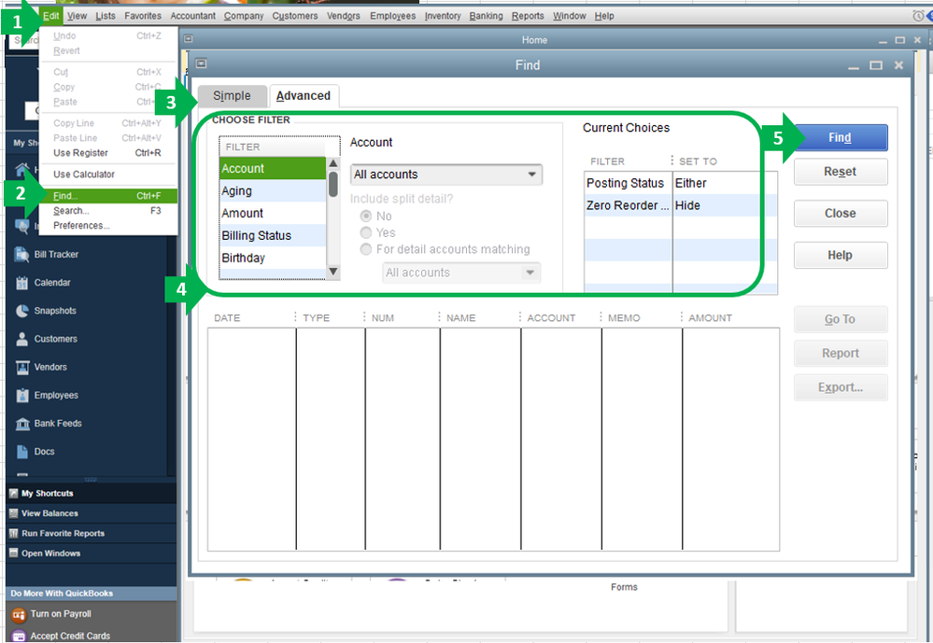The height and width of the screenshot is (643, 933).
Task: Open the Vendors sidebar icon
Action: (22, 367)
